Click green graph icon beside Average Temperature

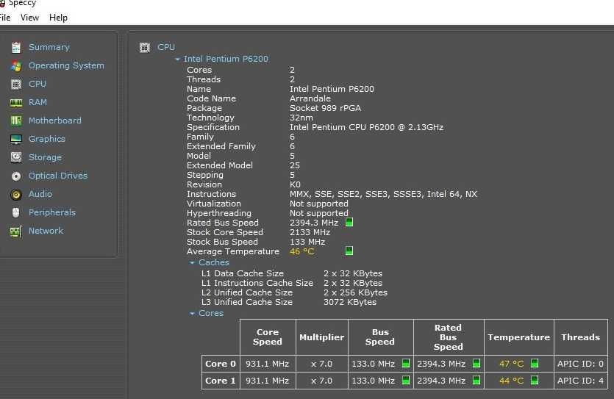[349, 251]
